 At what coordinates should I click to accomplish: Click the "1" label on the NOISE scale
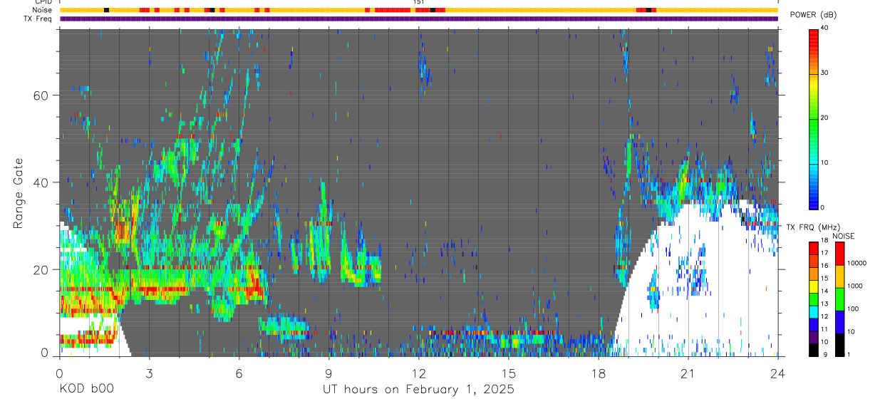pos(850,355)
